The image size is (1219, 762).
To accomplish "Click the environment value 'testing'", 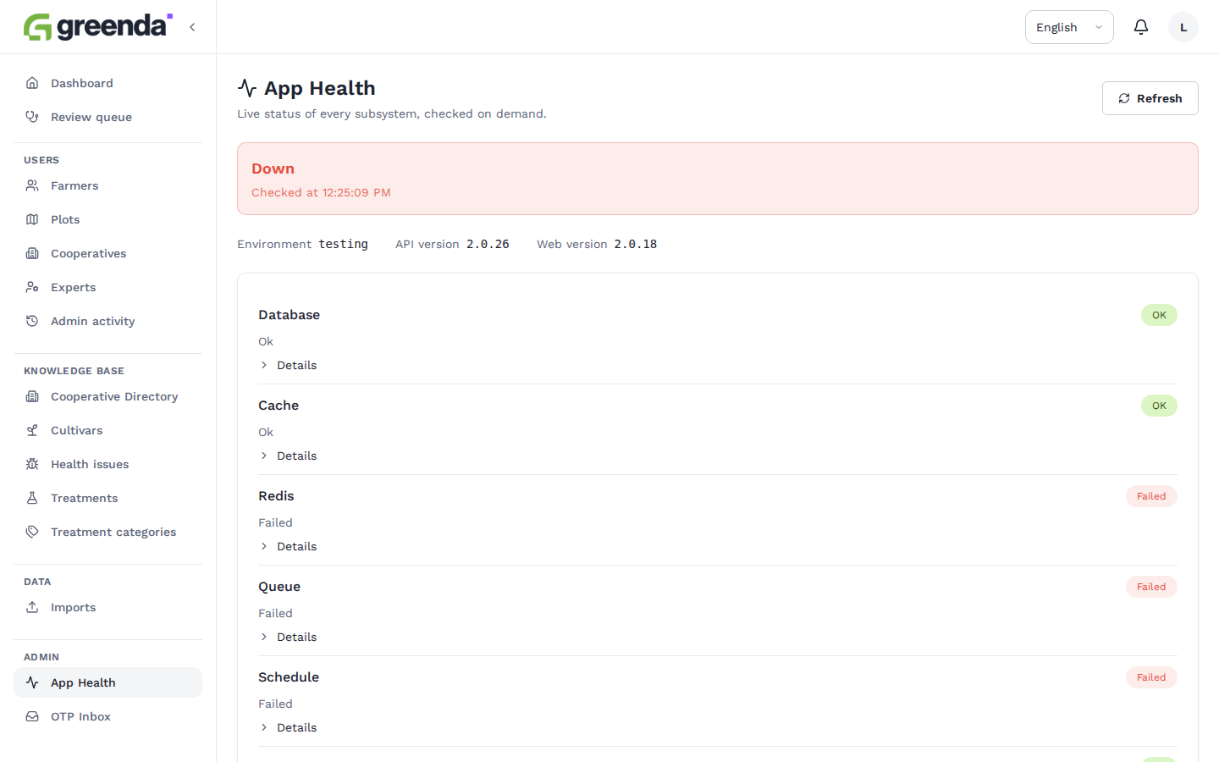I will click(343, 244).
